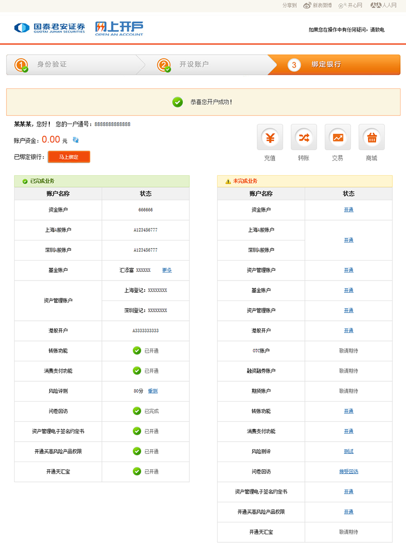406x552 pixels.
Task: Share to 开心网 icon
Action: pyautogui.click(x=341, y=5)
